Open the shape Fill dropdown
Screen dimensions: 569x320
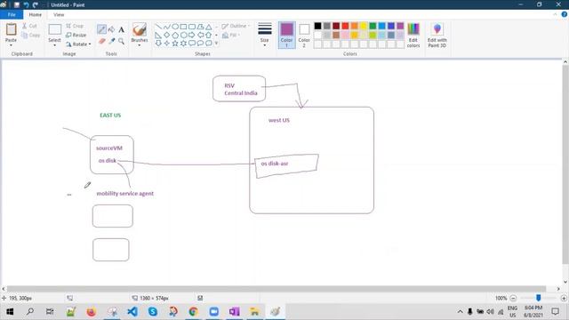(x=231, y=35)
